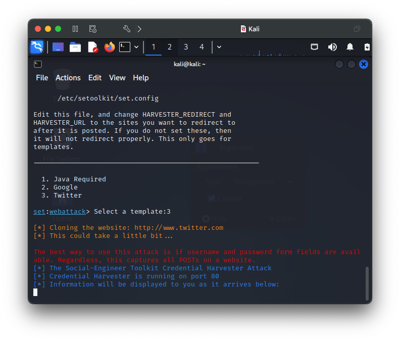Expand the terminal launcher dropdown arrow
400x341 pixels.
(x=136, y=47)
